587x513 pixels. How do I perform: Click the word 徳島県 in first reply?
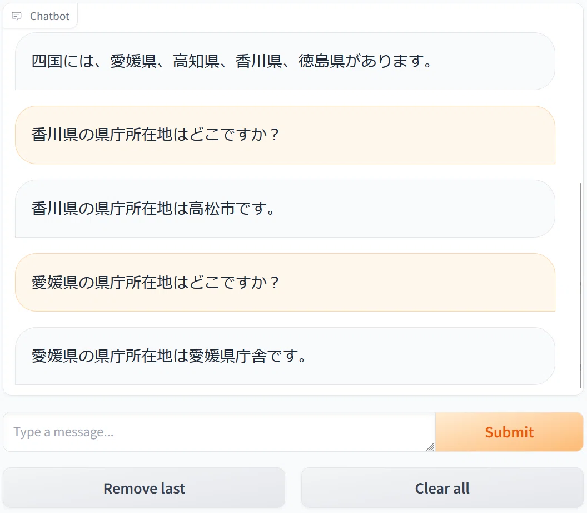[322, 61]
